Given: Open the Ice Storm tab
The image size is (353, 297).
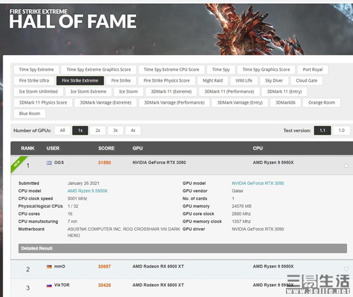Looking at the screenshot, I should pyautogui.click(x=128, y=92).
